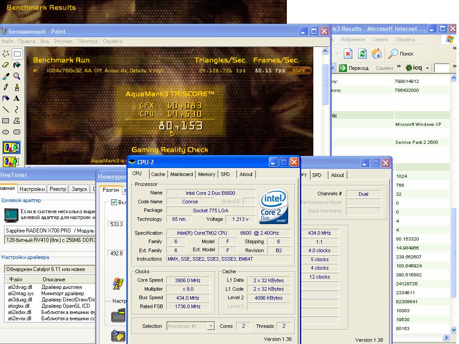Click the Поиск search button in Internet Explorer
459x344 pixels.
[x=400, y=54]
